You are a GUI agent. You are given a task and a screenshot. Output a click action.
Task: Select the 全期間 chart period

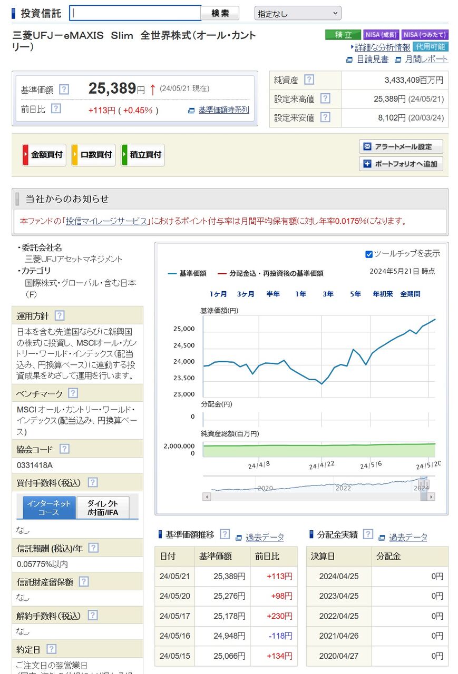point(410,294)
